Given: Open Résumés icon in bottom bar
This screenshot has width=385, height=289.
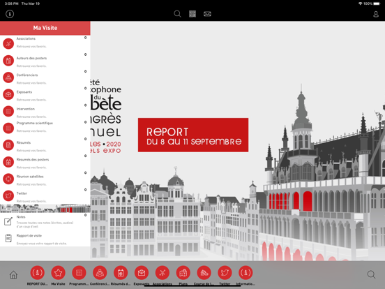Looking at the screenshot, I should [x=121, y=272].
